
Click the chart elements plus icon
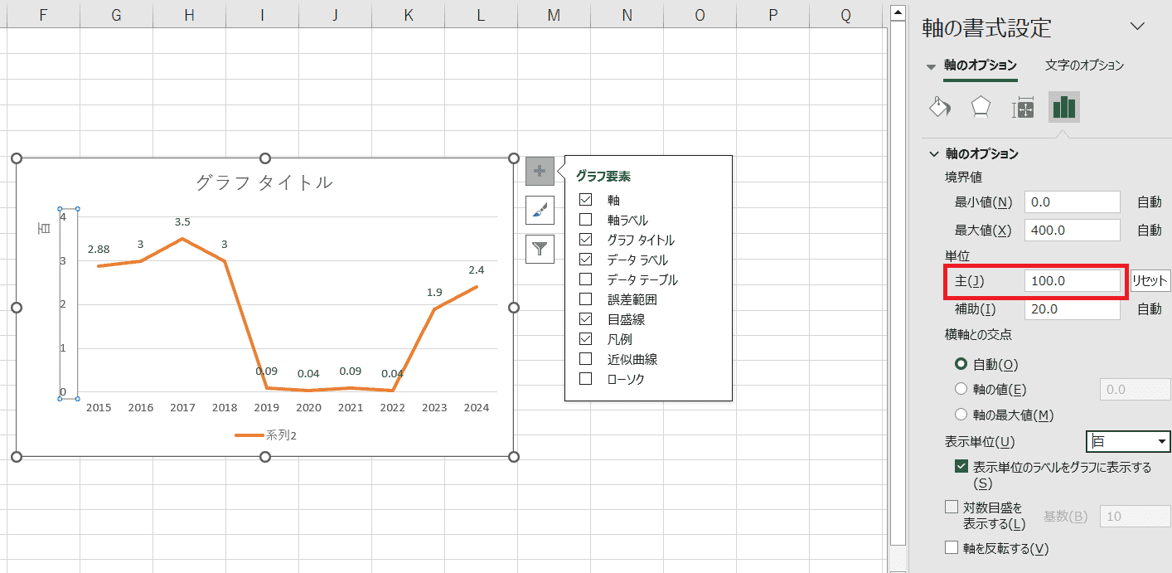pos(540,171)
